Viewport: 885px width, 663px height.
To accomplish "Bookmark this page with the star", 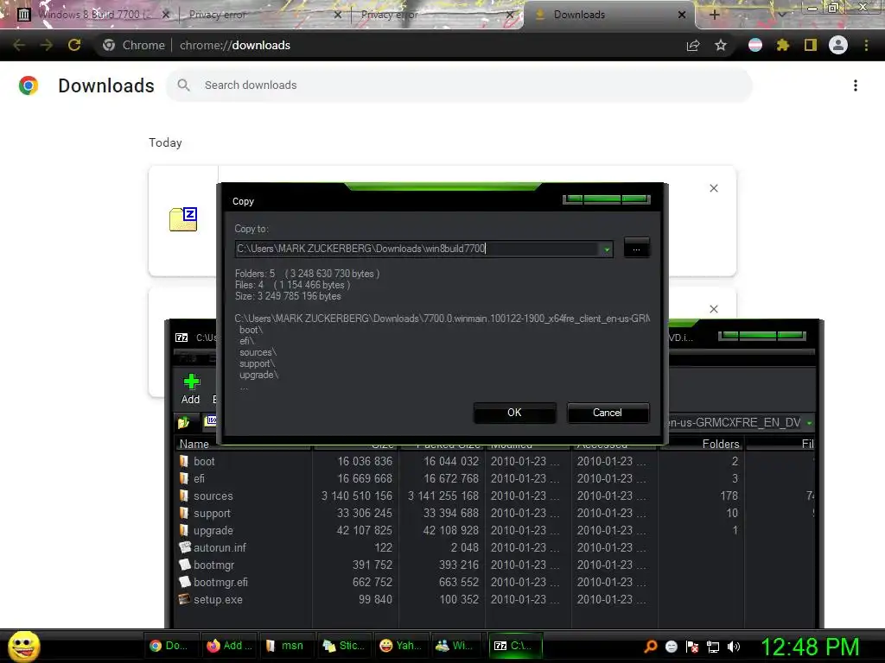I will [x=721, y=45].
